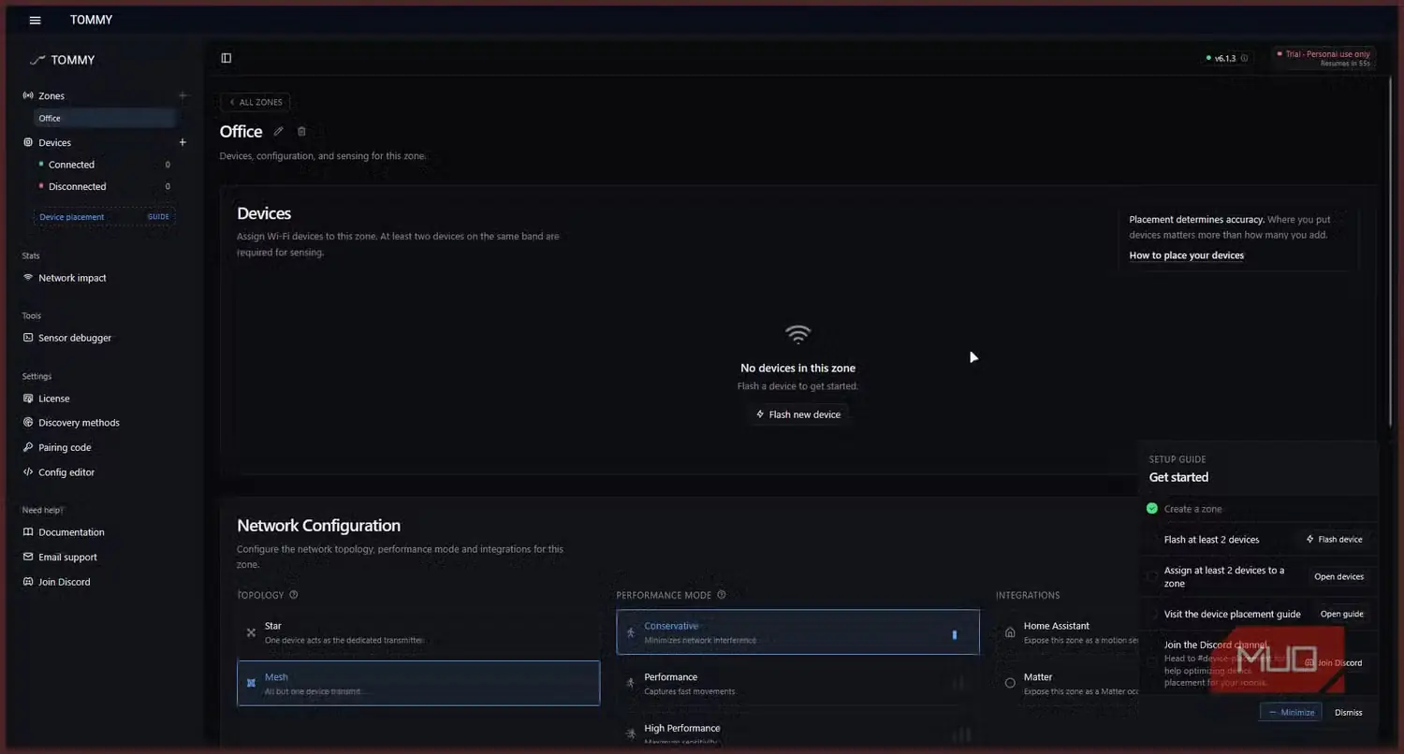The image size is (1404, 754).
Task: Minimize the setup guide panel
Action: [1291, 713]
